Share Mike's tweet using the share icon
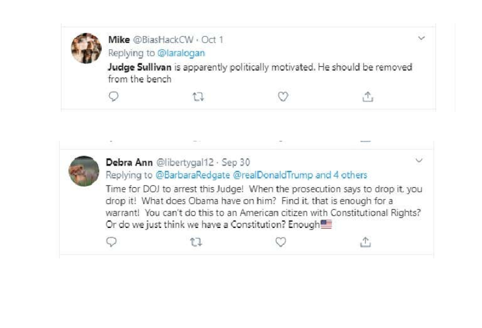482x328 pixels. [368, 97]
